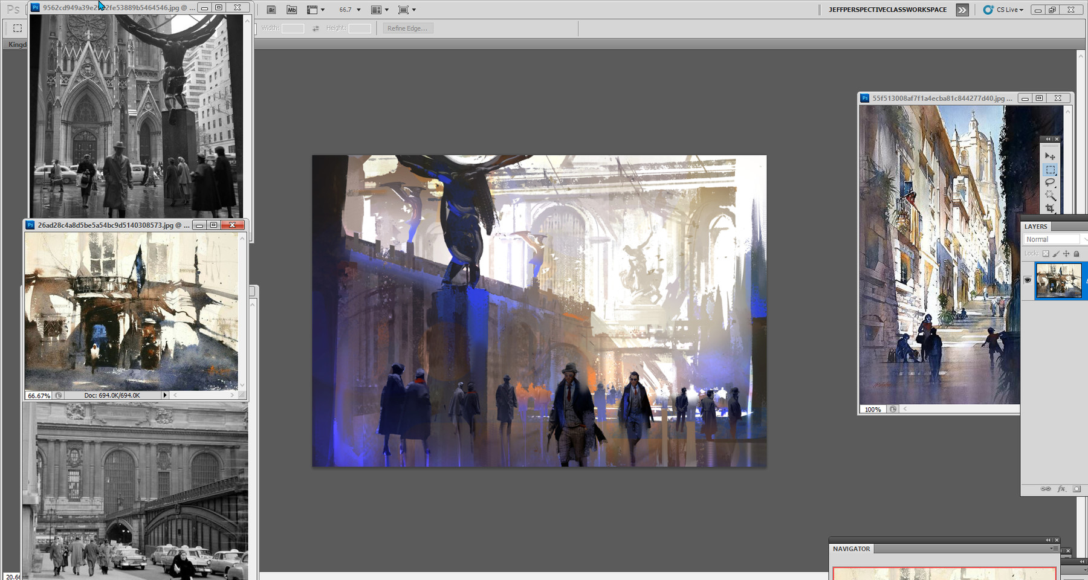Open the Arrange Documents dropdown

click(380, 10)
